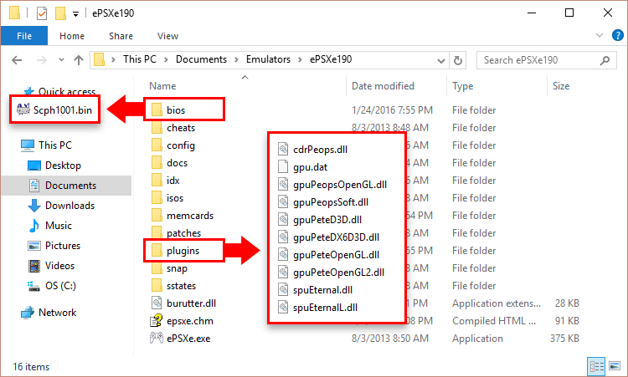
Task: Click the Refresh button in address bar
Action: click(x=460, y=60)
